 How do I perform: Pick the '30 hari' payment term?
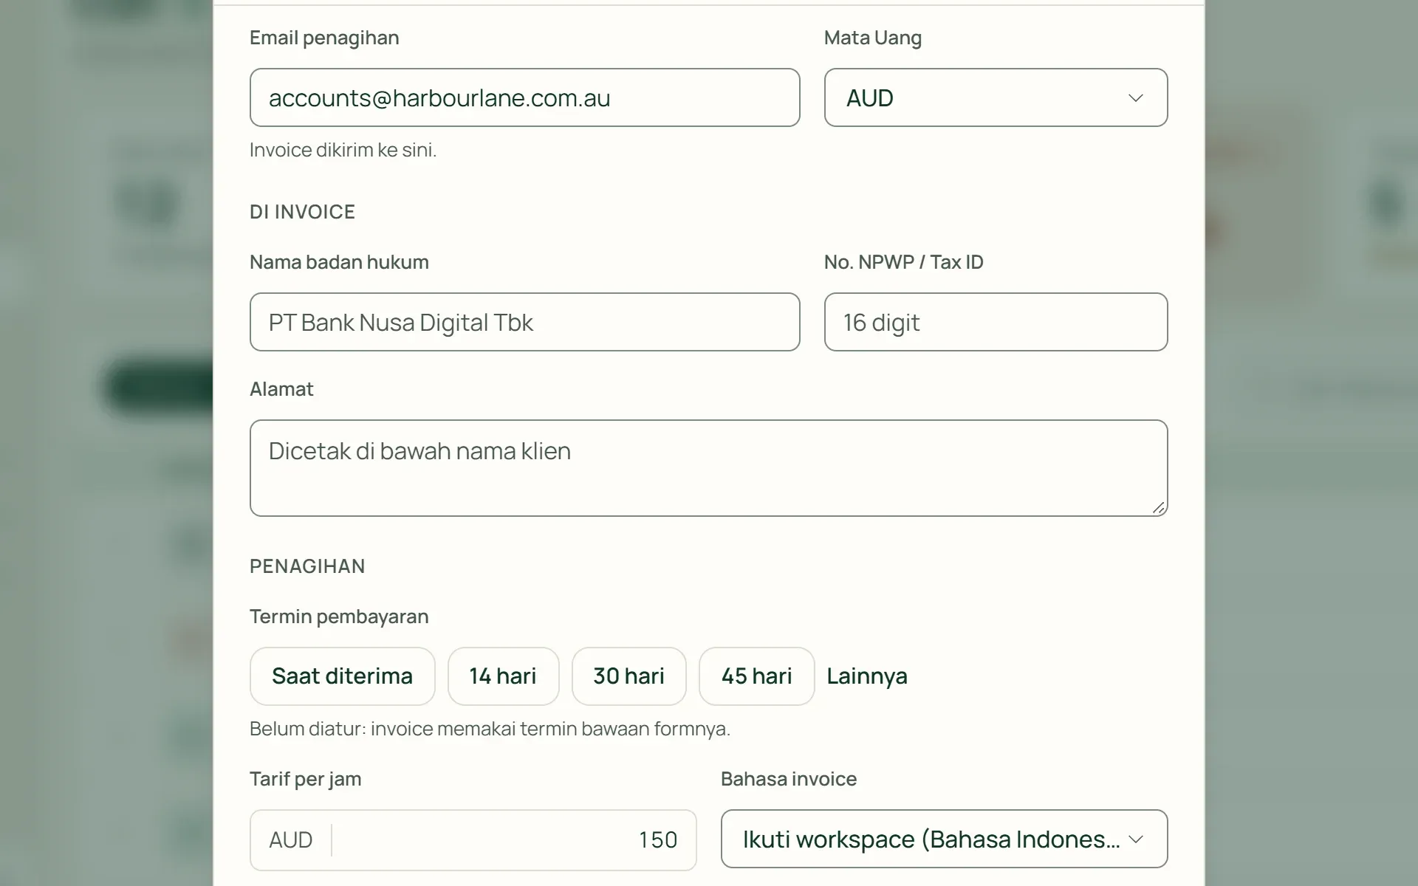tap(628, 676)
